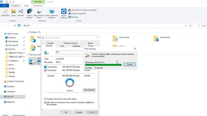Collapse the Folders (7) group
Image resolution: width=207 pixels, height=116 pixels.
tap(28, 32)
